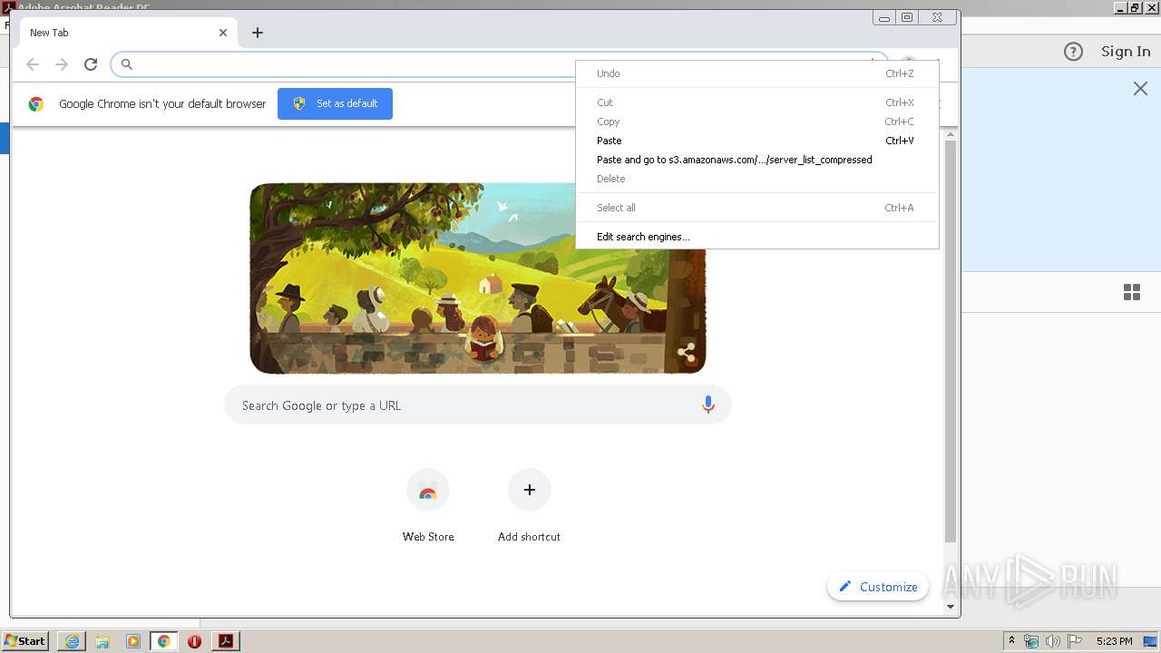This screenshot has height=653, width=1161.
Task: Click the network tray icon
Action: 1031,641
